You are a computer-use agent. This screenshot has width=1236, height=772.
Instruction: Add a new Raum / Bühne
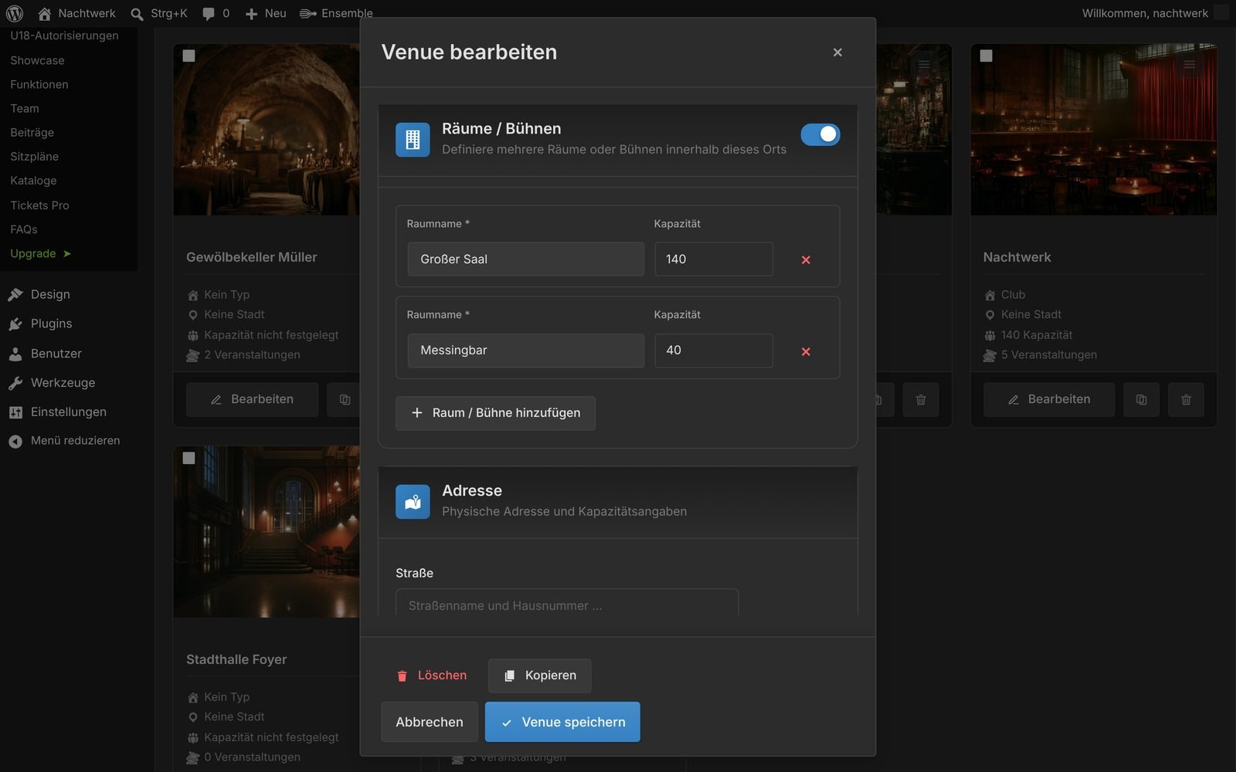point(495,413)
